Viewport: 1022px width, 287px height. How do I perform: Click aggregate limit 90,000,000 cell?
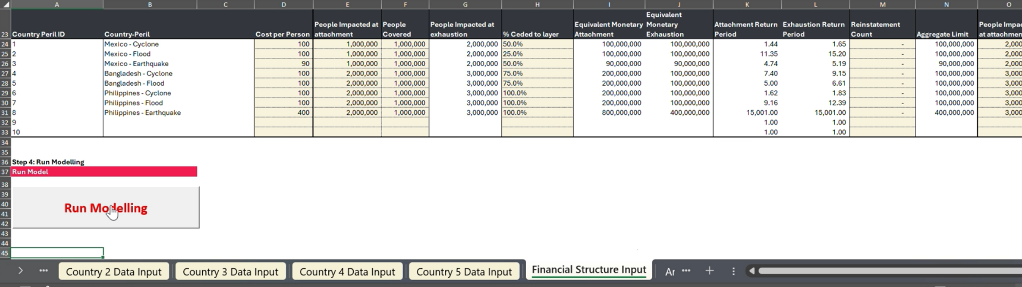click(946, 64)
